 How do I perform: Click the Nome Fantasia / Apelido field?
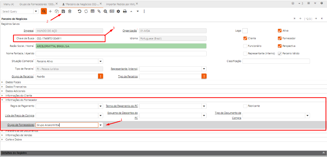121,54
